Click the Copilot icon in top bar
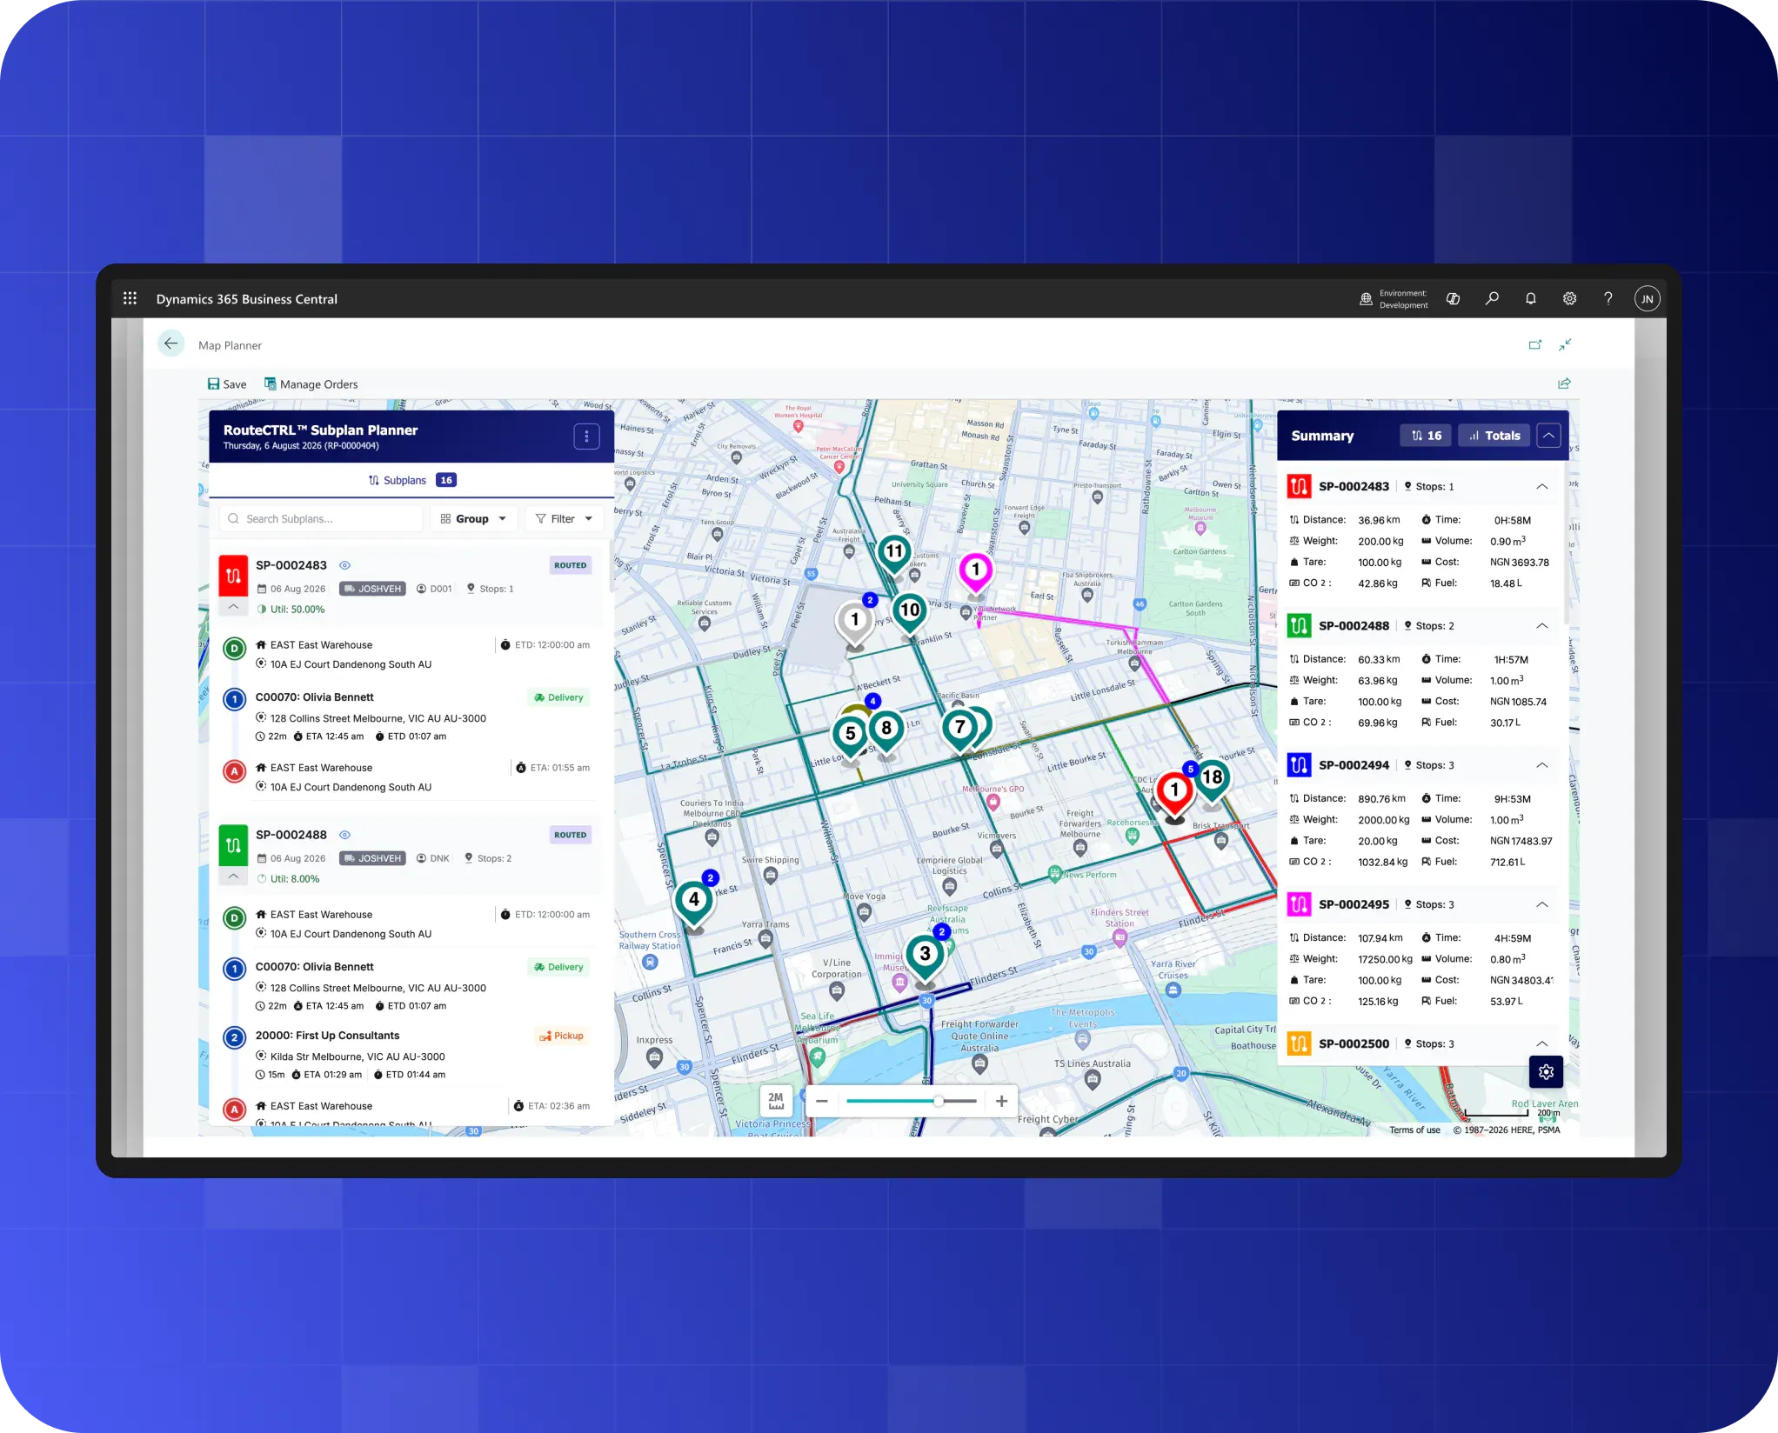Screen dimensions: 1778x1433 pos(1453,298)
